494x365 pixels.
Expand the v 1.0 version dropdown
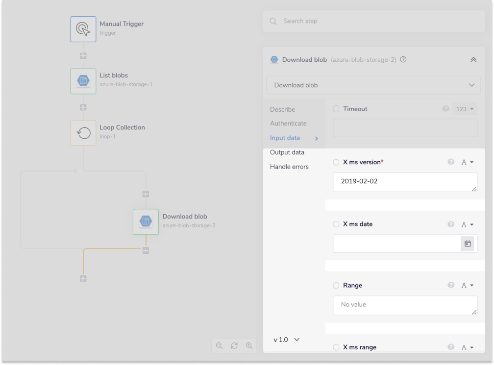click(x=286, y=339)
